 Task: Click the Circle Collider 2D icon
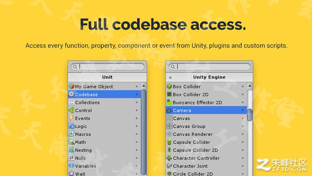coord(169,174)
